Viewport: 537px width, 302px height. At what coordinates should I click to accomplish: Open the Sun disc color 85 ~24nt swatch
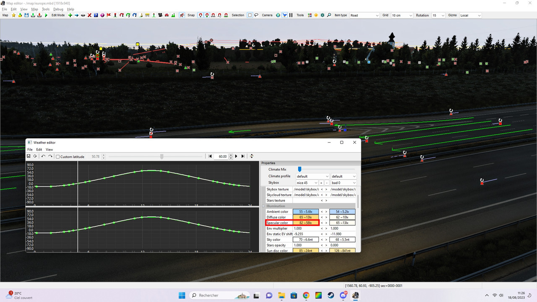click(x=306, y=250)
